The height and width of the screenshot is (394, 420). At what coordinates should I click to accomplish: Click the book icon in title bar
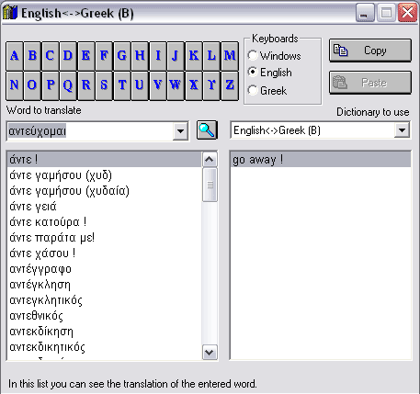coord(10,13)
